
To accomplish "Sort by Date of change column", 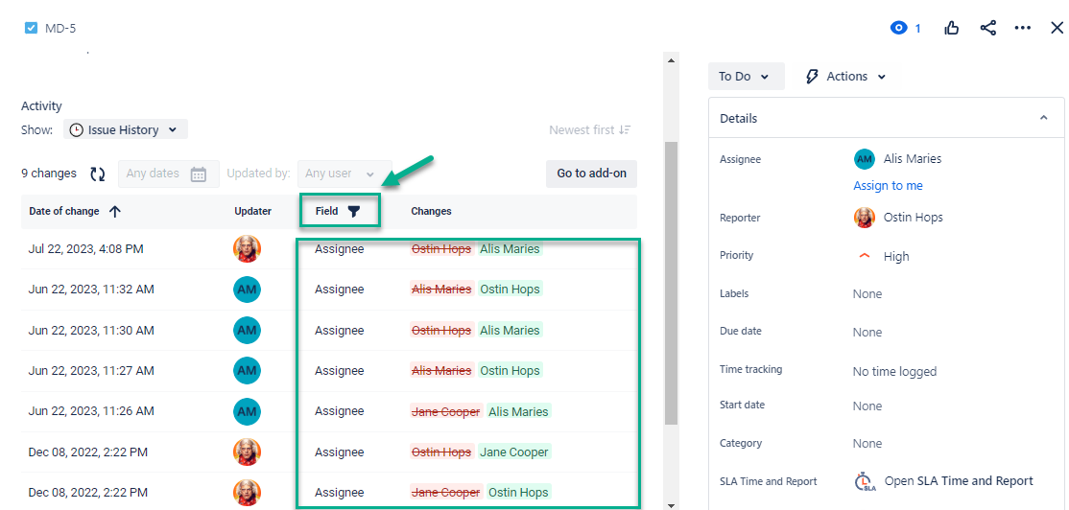I will (x=64, y=211).
